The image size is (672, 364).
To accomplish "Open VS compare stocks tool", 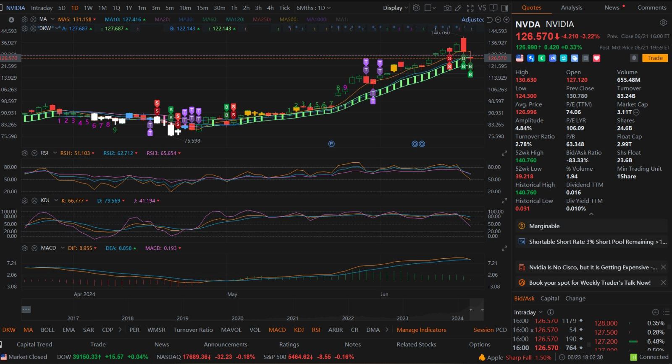I will 482,8.
